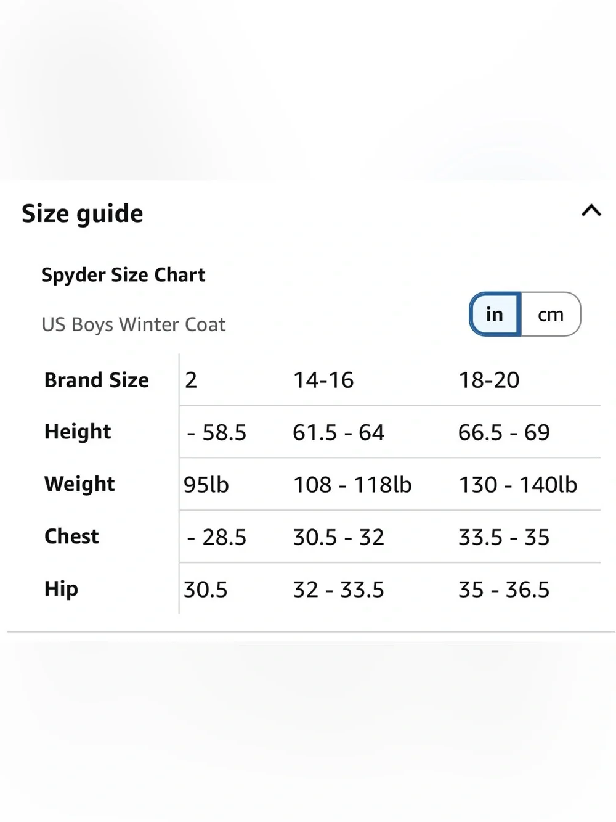The width and height of the screenshot is (616, 822).
Task: Switch size units to cm
Action: coord(551,314)
